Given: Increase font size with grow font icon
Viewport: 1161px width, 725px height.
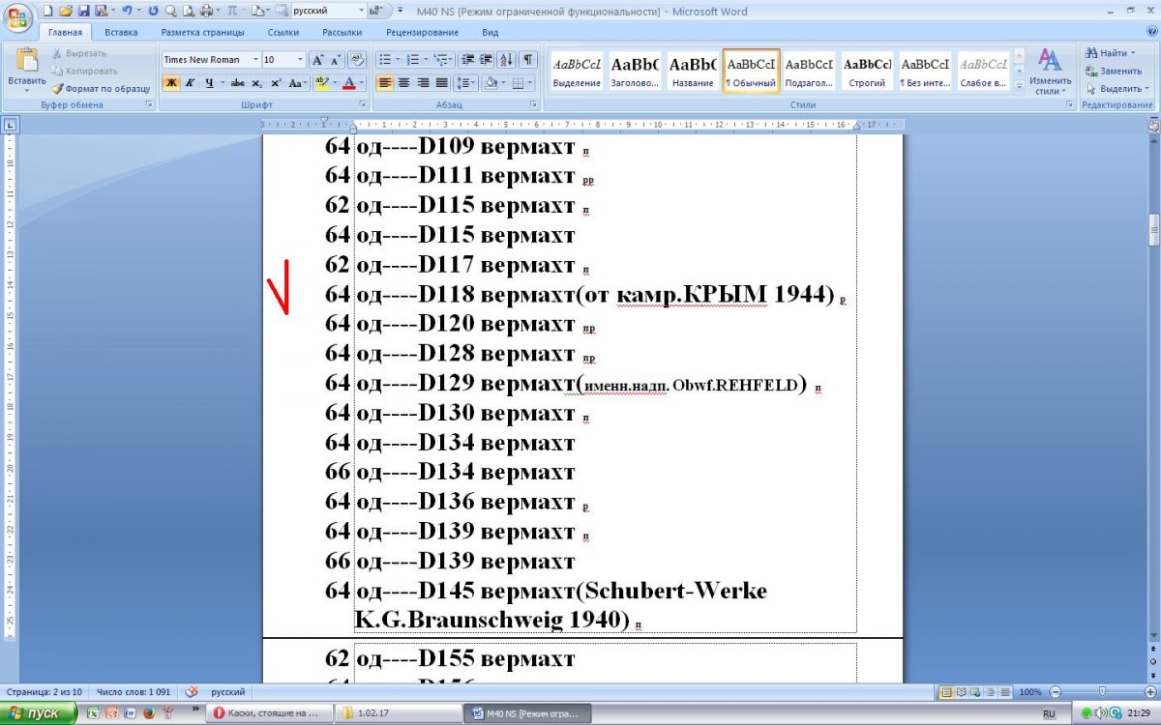Looking at the screenshot, I should coord(317,59).
